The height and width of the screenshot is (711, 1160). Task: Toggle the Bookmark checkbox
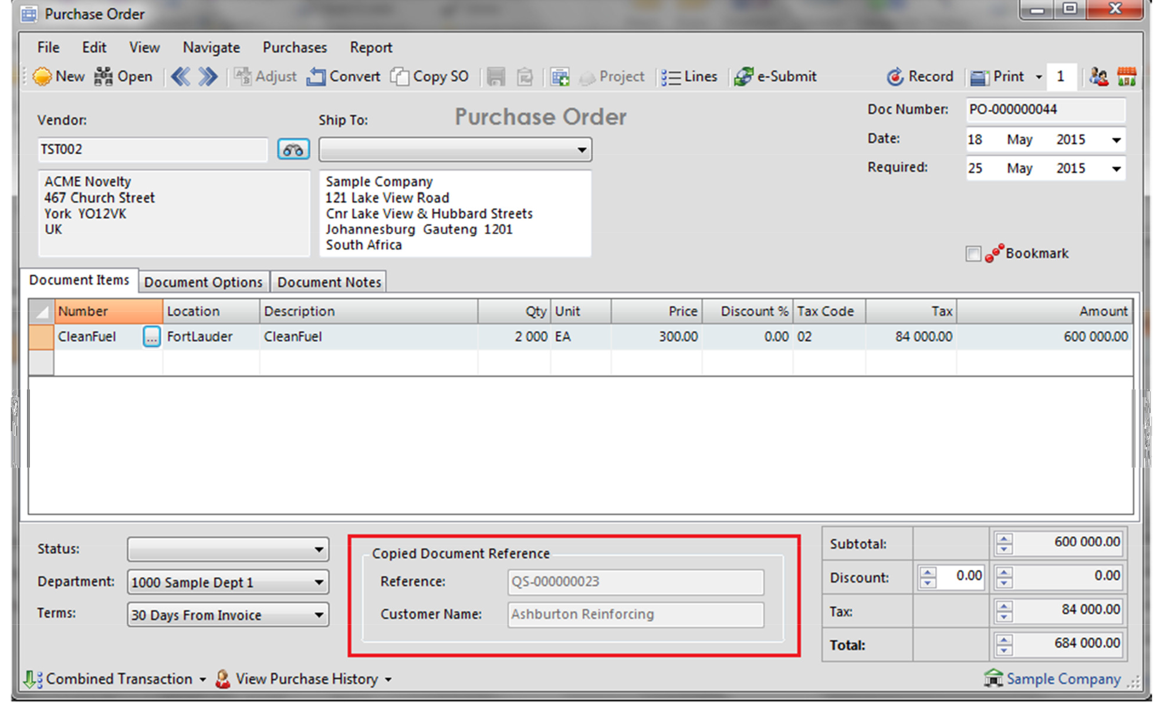pyautogui.click(x=973, y=254)
